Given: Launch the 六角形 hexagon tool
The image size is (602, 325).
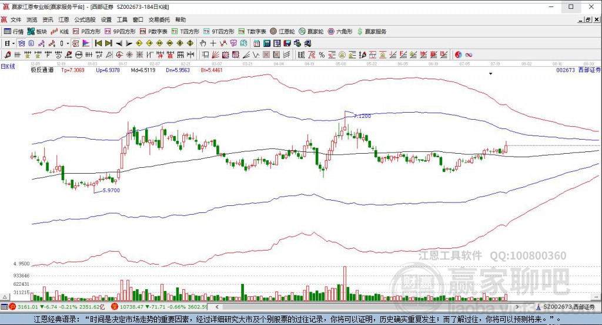Looking at the screenshot, I should tap(340, 31).
